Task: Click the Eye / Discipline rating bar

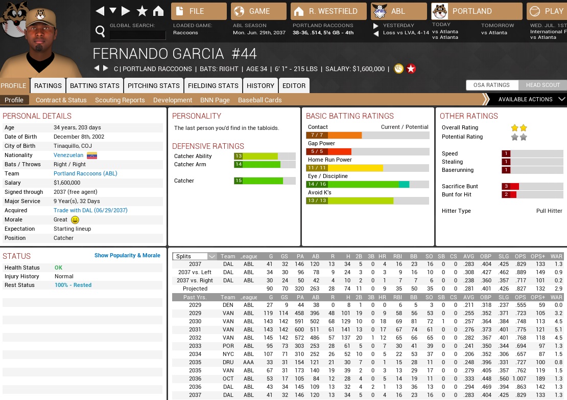Action: click(x=368, y=184)
